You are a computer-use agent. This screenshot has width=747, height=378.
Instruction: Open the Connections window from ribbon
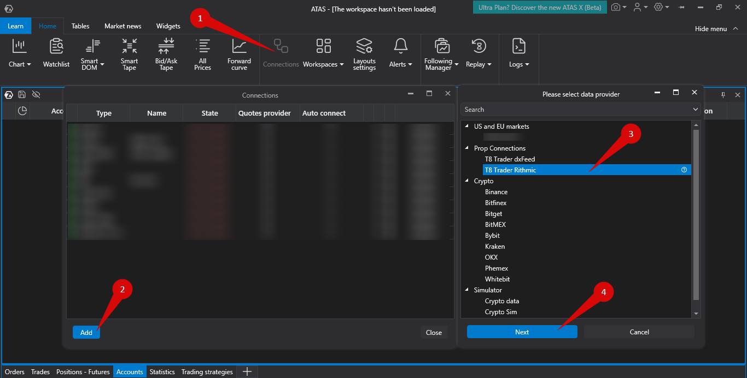281,53
